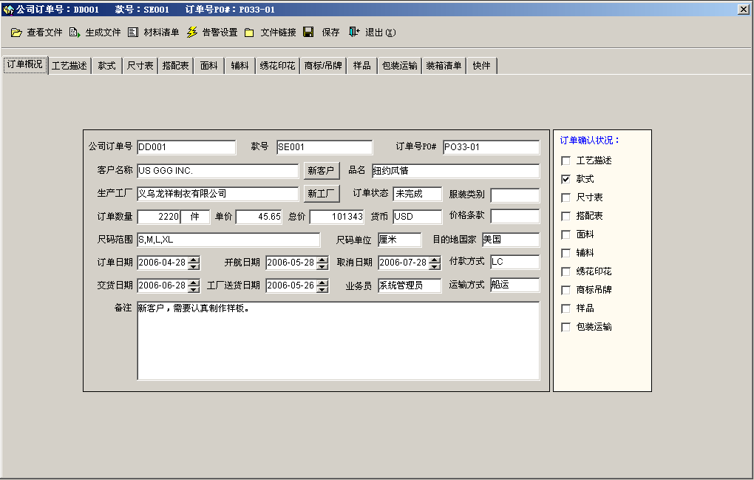Click the 新客户 button

click(322, 170)
